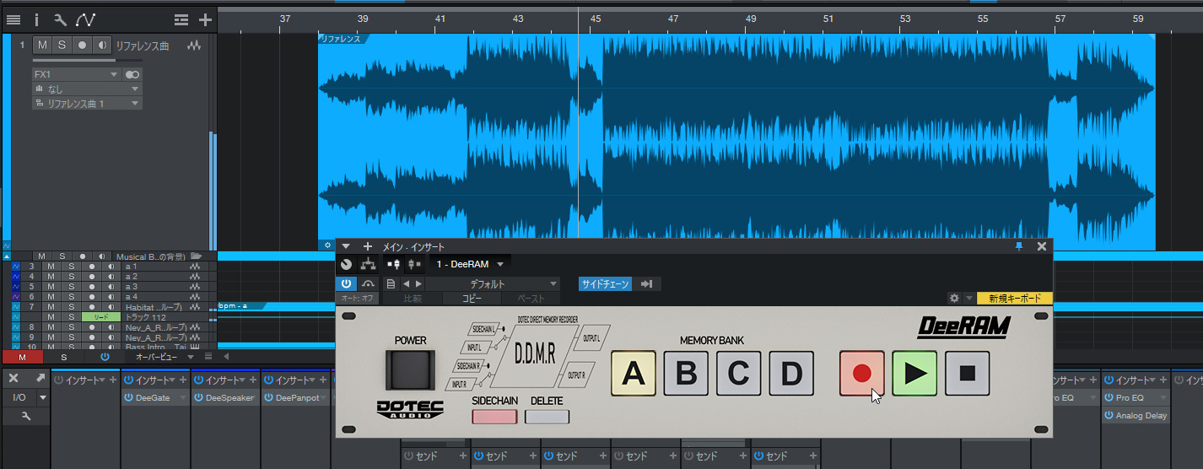This screenshot has width=1203, height=469.
Task: Open the track list menu icon
Action: [13, 19]
